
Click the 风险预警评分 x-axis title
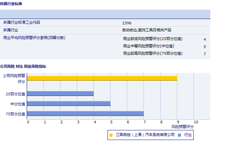tap(183, 127)
